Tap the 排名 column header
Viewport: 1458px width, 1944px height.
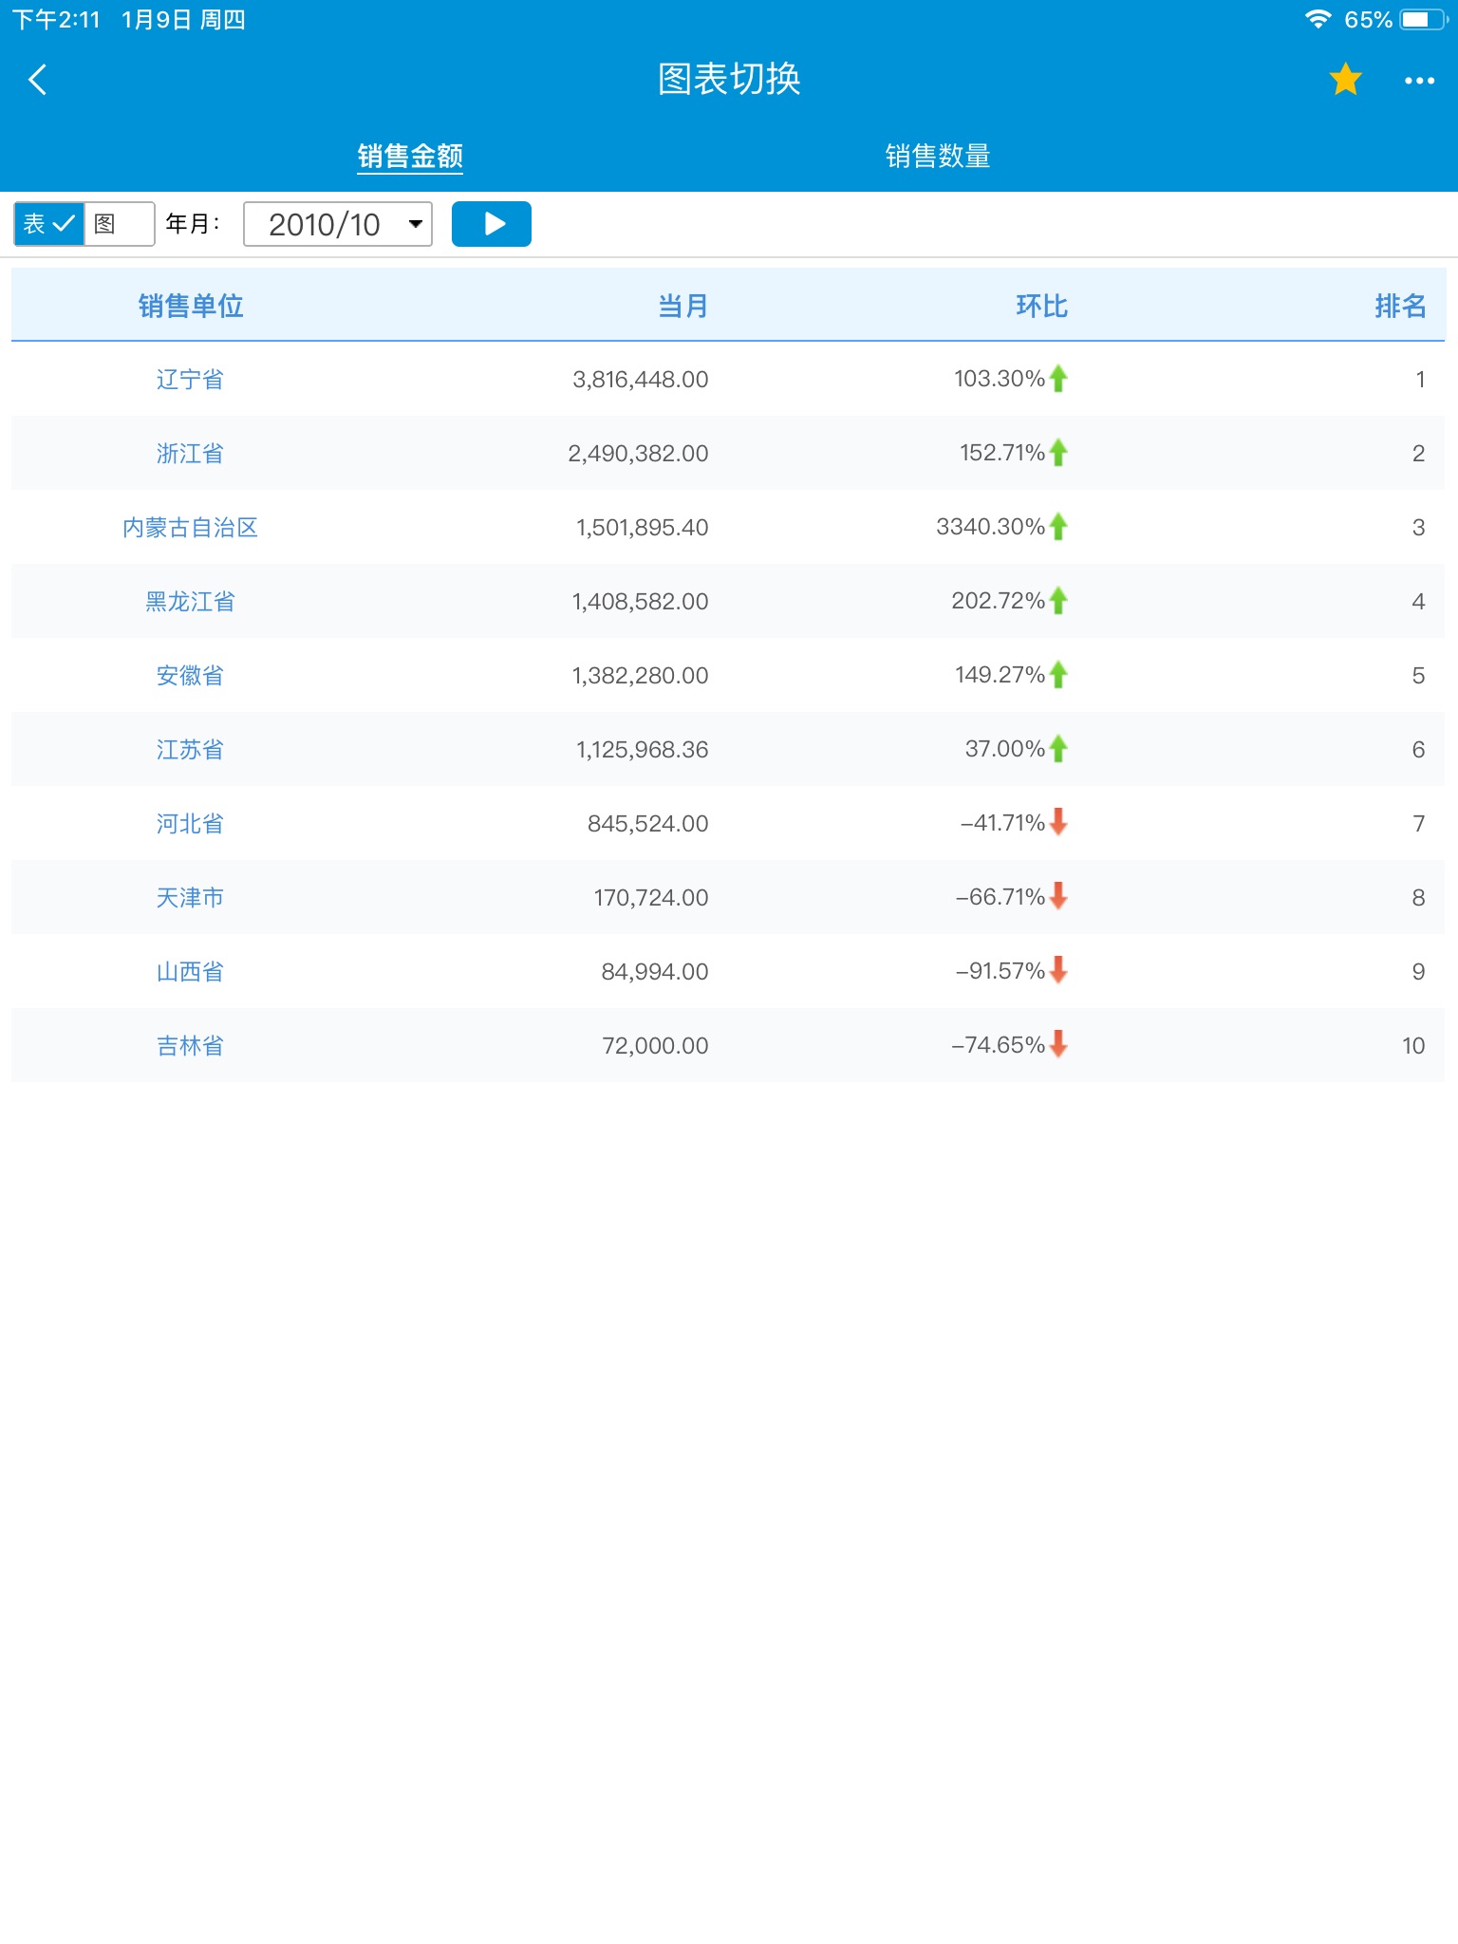coord(1400,306)
